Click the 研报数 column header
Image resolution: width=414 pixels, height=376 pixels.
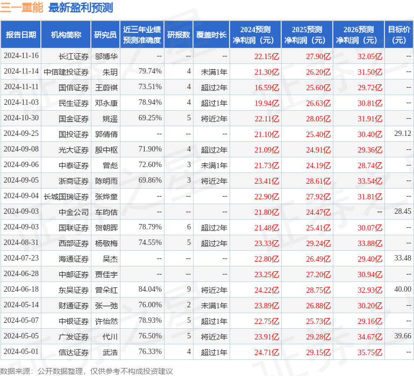pos(178,35)
